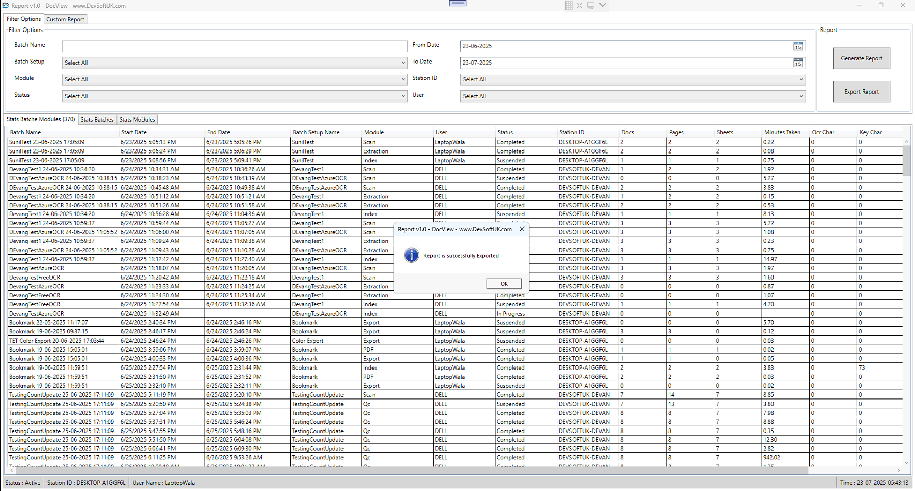Click the monitor display icon in title bar
The width and height of the screenshot is (915, 491).
[590, 5]
